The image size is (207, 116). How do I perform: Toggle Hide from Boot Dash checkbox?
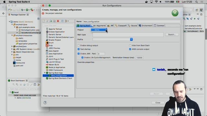(130, 45)
